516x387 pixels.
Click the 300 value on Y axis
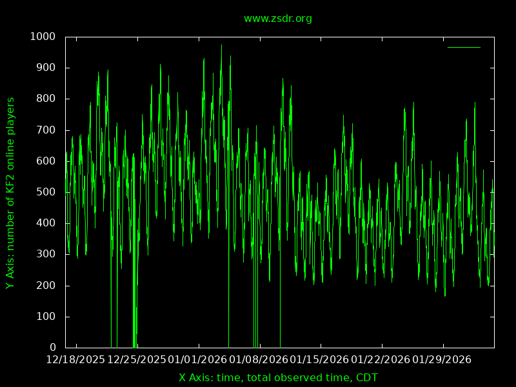pos(46,255)
